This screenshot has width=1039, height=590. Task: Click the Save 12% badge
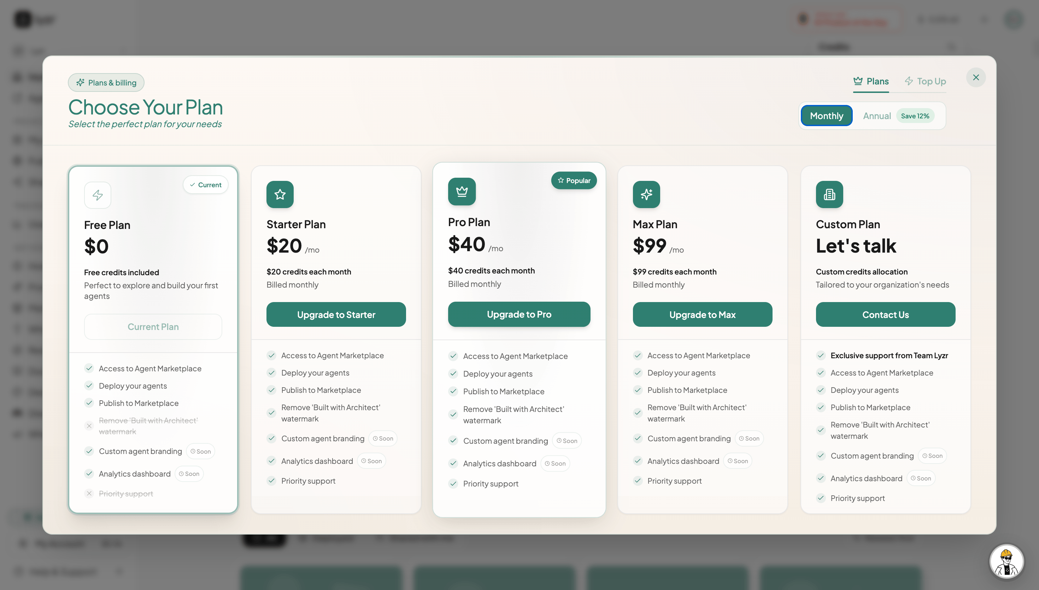(915, 116)
